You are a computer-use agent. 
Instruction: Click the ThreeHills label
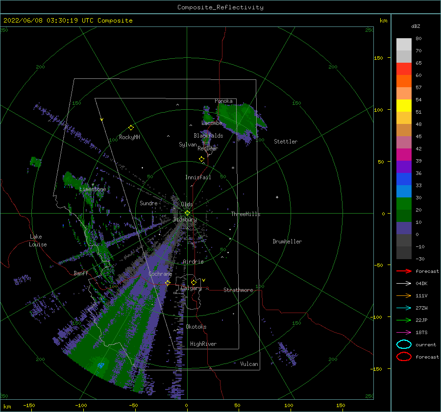point(245,214)
